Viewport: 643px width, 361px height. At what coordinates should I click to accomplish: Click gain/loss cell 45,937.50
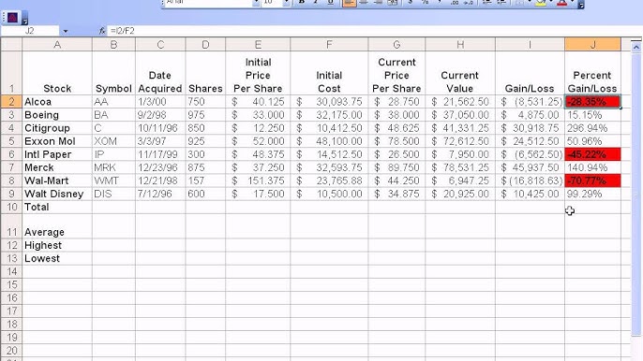530,167
